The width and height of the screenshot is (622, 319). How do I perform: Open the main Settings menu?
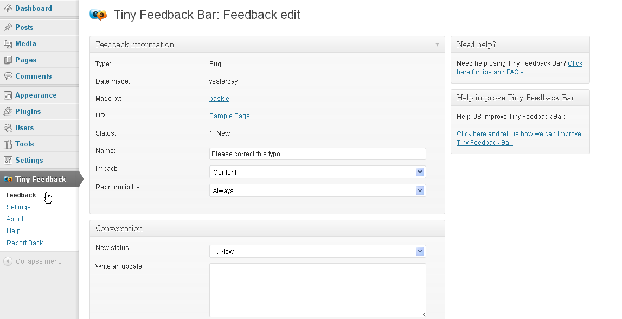pos(29,160)
